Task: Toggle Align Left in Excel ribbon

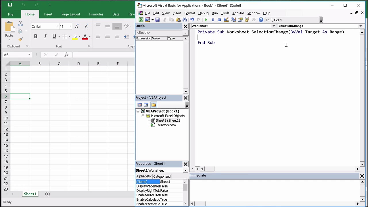Action: 98,37
